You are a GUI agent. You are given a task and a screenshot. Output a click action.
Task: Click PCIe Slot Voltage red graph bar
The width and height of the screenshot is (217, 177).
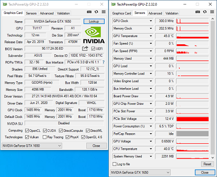[192, 119]
